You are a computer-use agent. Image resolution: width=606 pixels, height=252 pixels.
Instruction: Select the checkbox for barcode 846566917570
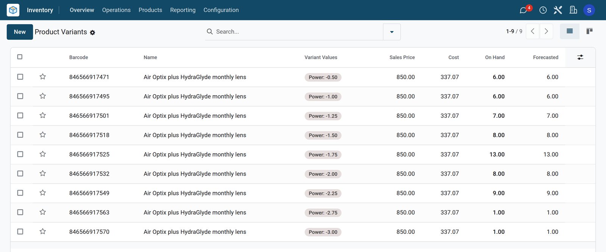(20, 232)
